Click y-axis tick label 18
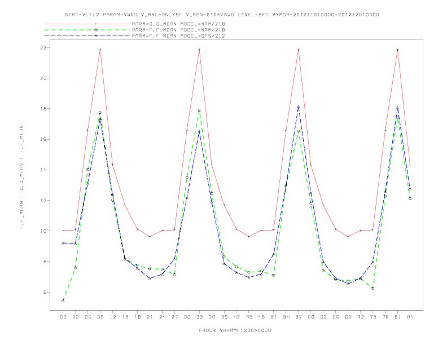 click(43, 109)
